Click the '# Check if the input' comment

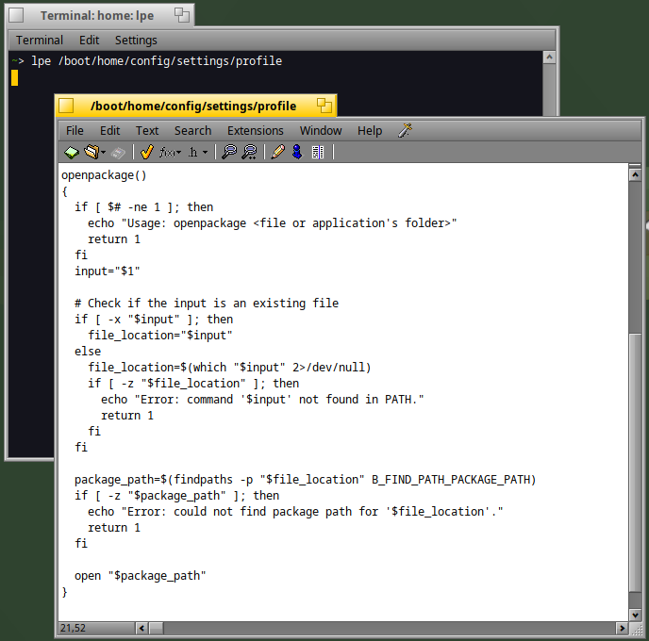pyautogui.click(x=207, y=304)
